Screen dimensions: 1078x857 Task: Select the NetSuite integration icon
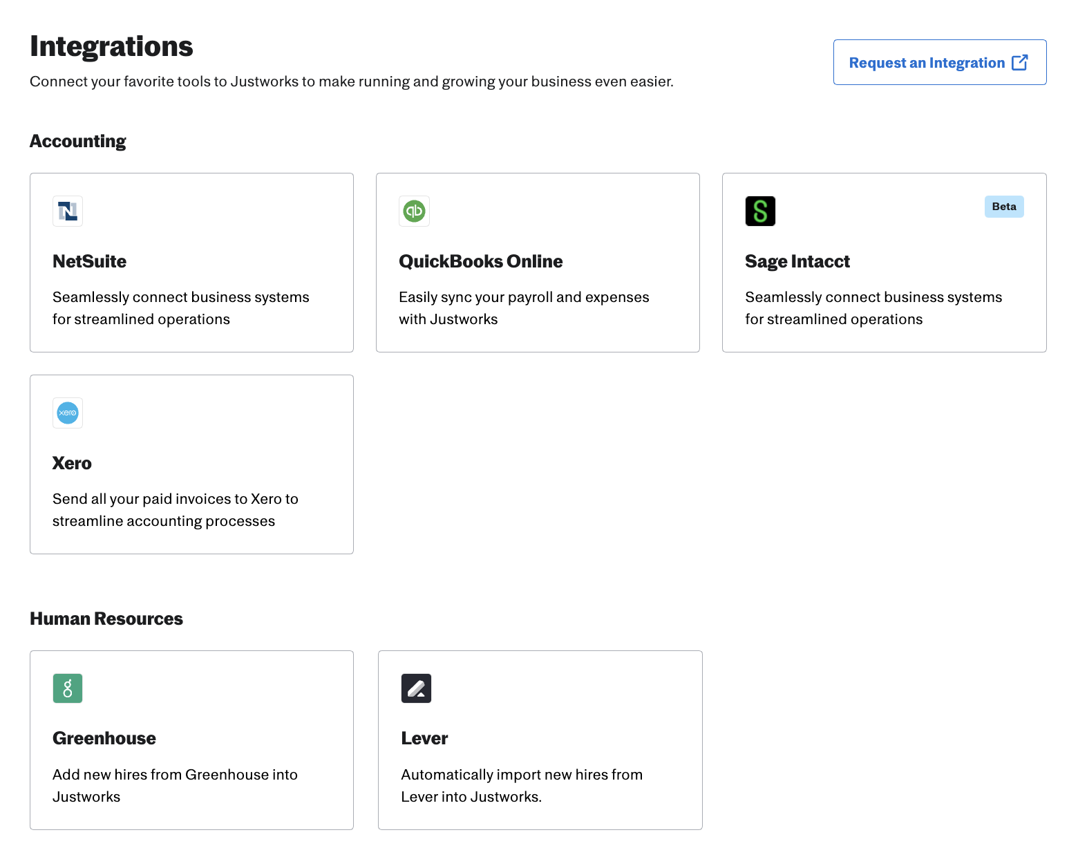pyautogui.click(x=67, y=211)
